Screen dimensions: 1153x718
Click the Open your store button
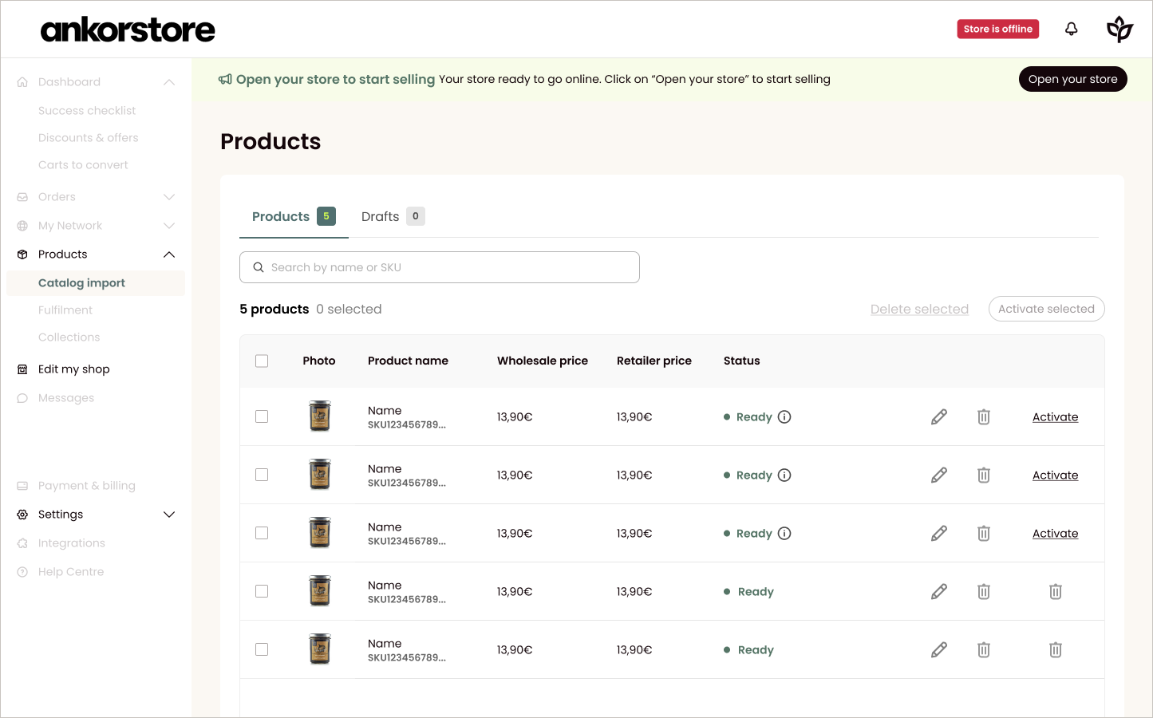click(x=1072, y=79)
